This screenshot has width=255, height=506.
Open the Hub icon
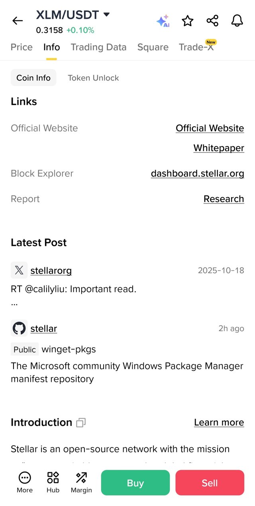pyautogui.click(x=53, y=482)
